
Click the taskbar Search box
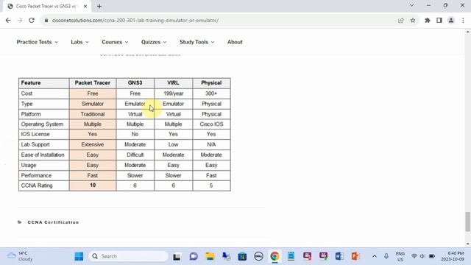tap(128, 256)
